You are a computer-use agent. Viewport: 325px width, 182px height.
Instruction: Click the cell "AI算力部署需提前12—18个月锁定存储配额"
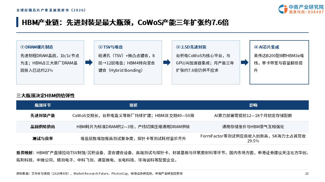point(253,116)
